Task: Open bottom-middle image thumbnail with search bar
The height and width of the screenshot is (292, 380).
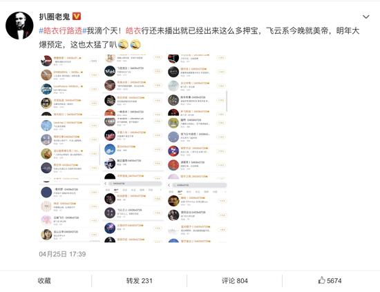Action: pos(133,212)
